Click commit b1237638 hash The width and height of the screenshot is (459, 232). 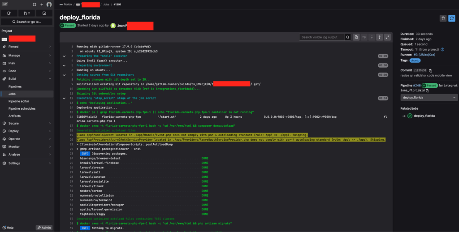[x=420, y=70]
